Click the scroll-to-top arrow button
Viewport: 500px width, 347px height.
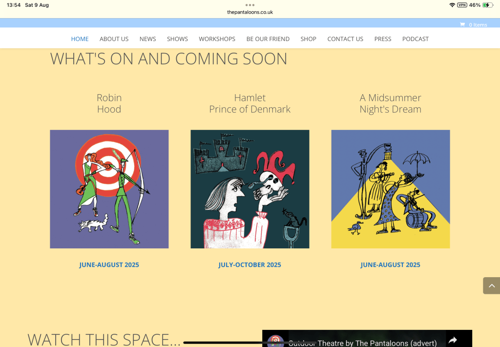click(x=491, y=286)
